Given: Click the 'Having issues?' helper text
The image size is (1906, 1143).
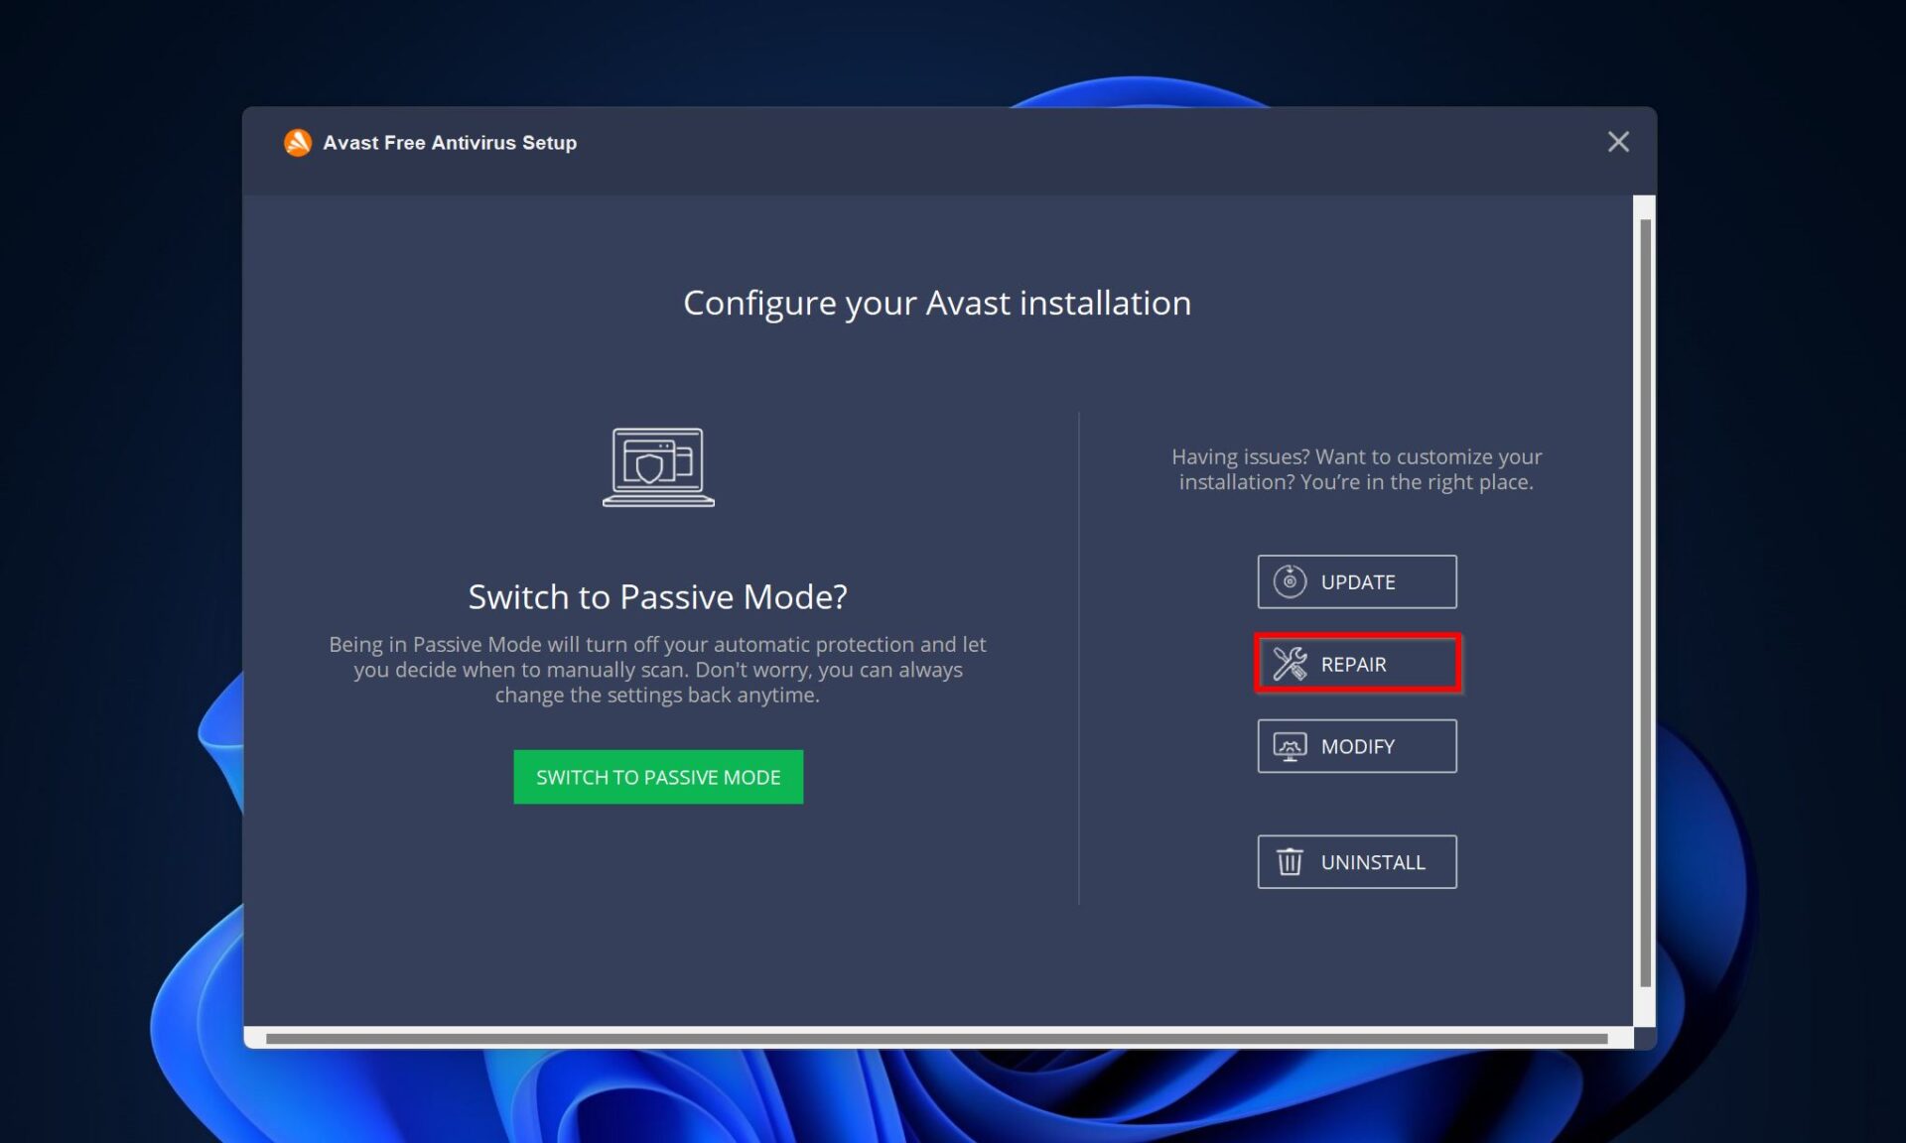Looking at the screenshot, I should (x=1357, y=469).
